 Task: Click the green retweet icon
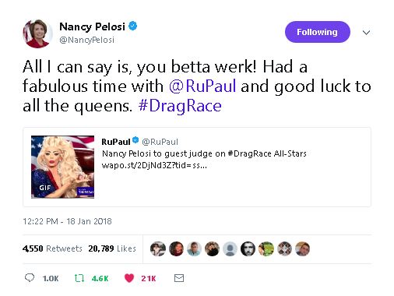click(79, 278)
